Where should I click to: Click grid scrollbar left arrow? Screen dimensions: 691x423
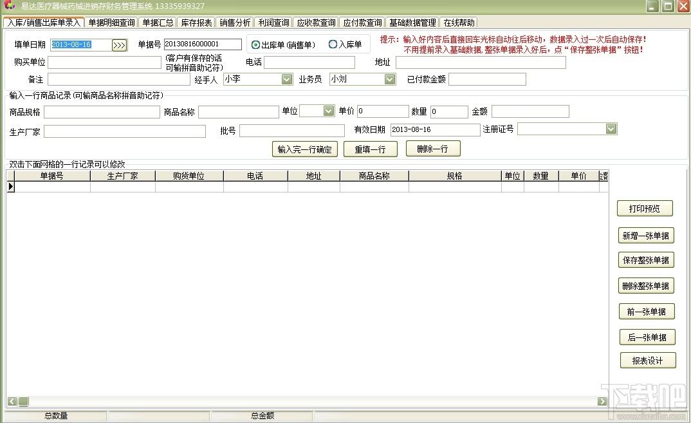click(x=12, y=401)
